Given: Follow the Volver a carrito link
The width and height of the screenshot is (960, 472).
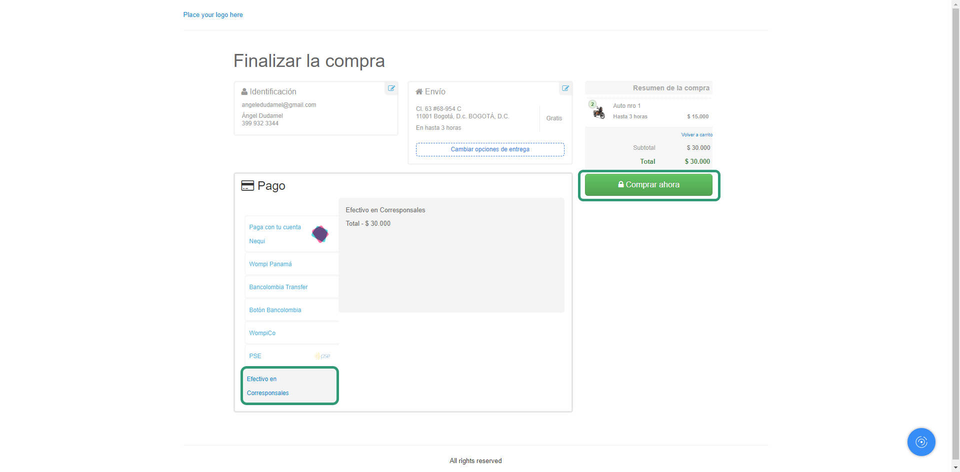Looking at the screenshot, I should click(696, 135).
